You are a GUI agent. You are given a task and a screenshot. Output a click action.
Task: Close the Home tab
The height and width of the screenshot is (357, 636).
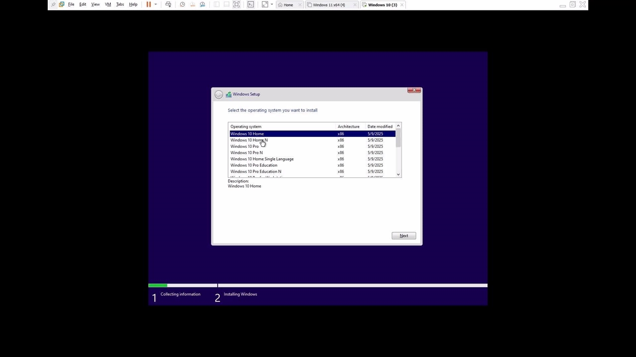(300, 4)
